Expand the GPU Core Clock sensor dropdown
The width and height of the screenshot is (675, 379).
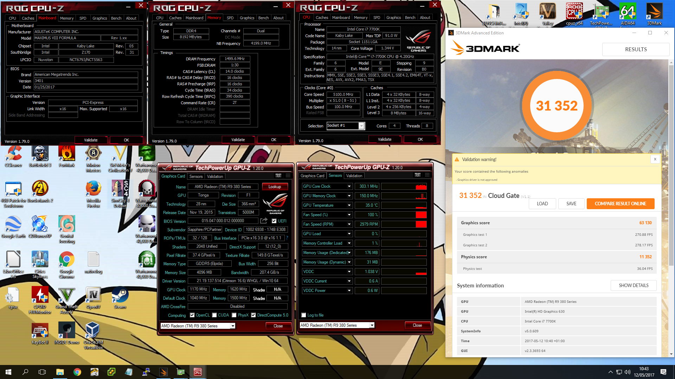[x=349, y=186]
